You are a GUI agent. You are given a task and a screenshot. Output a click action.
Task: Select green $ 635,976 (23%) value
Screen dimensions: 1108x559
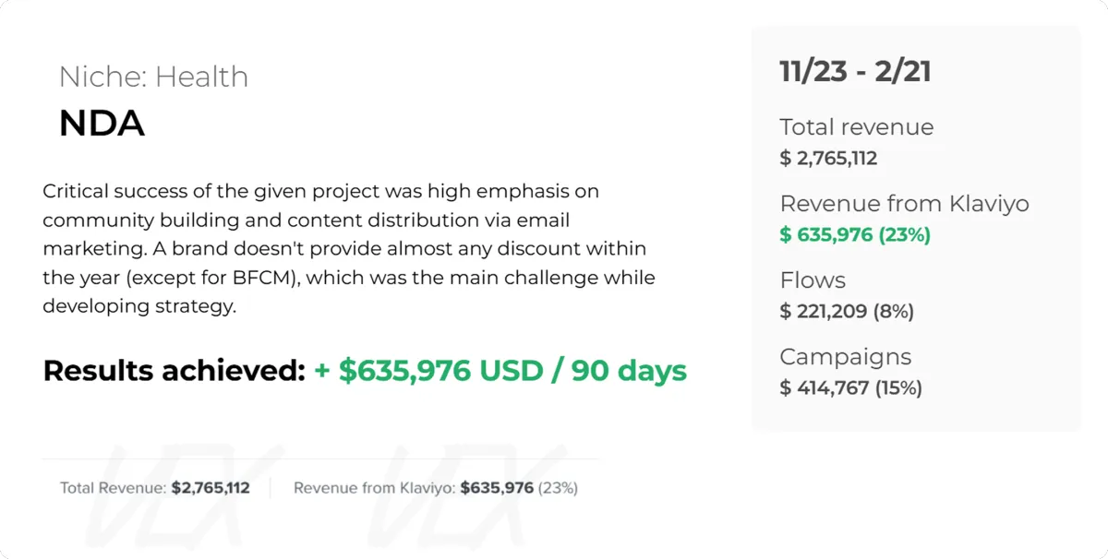pyautogui.click(x=855, y=234)
